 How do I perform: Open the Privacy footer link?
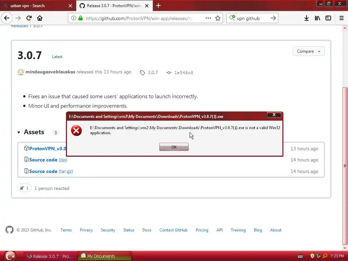86,230
